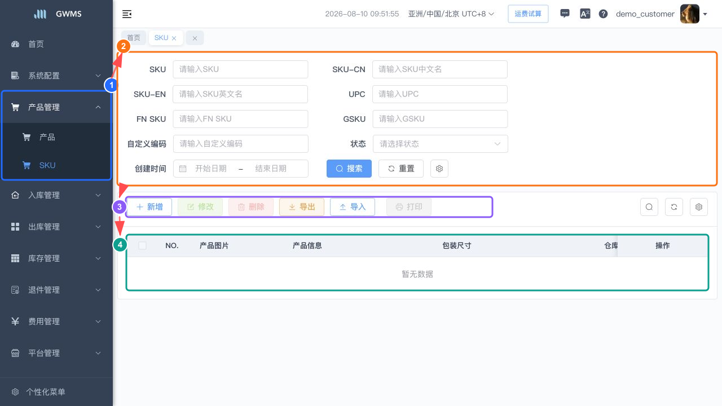Collapse the sidebar with the hamburger icon

[x=127, y=14]
